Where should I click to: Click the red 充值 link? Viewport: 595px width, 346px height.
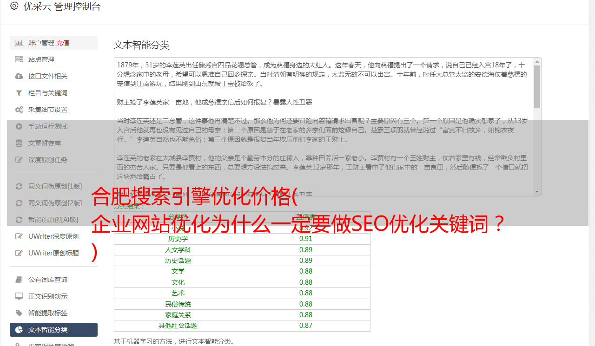click(x=63, y=43)
